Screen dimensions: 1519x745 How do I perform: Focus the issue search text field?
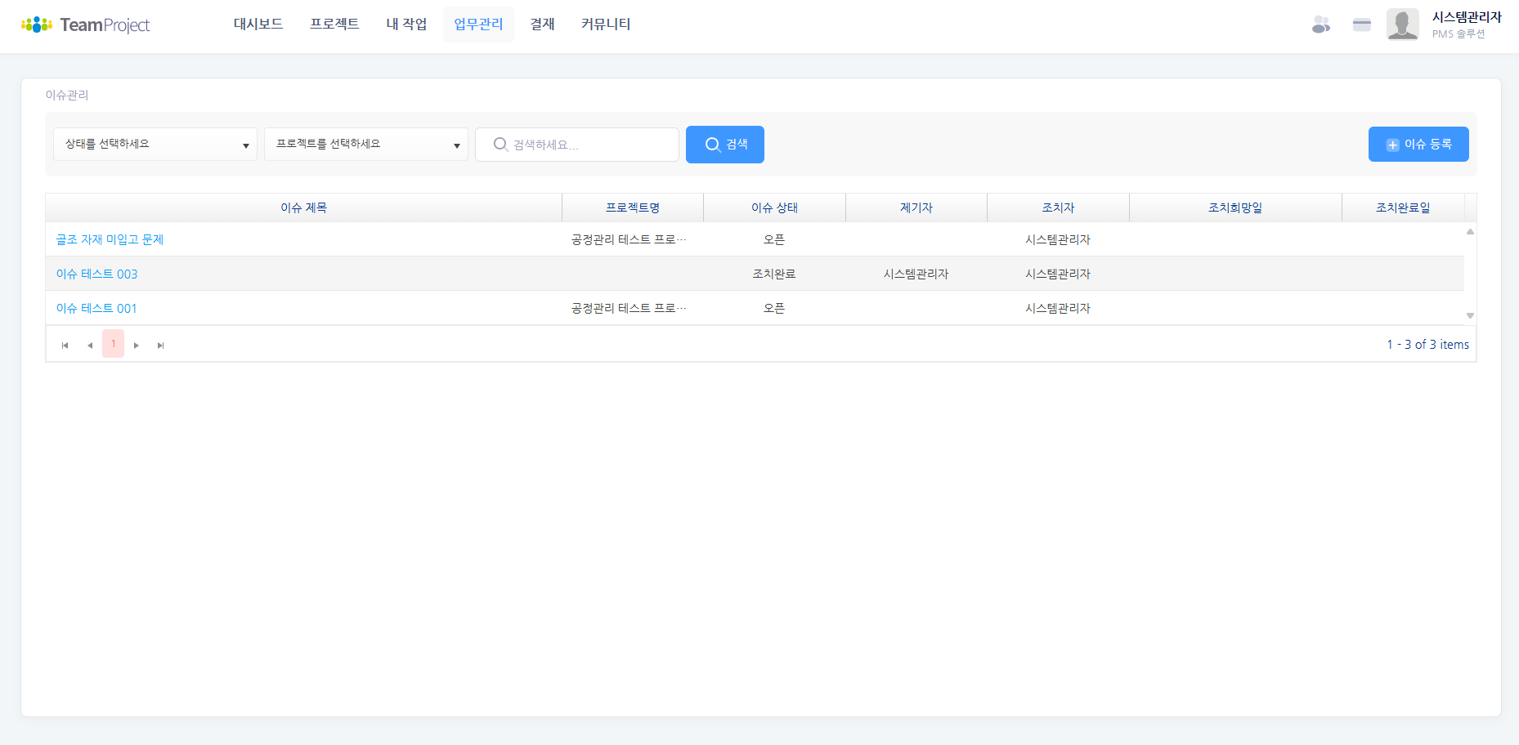tap(589, 145)
